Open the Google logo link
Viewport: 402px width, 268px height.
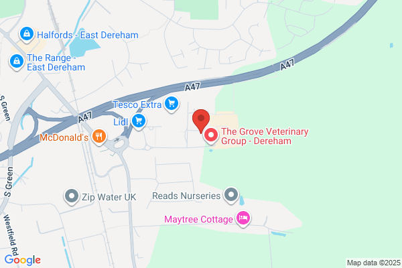[23, 260]
